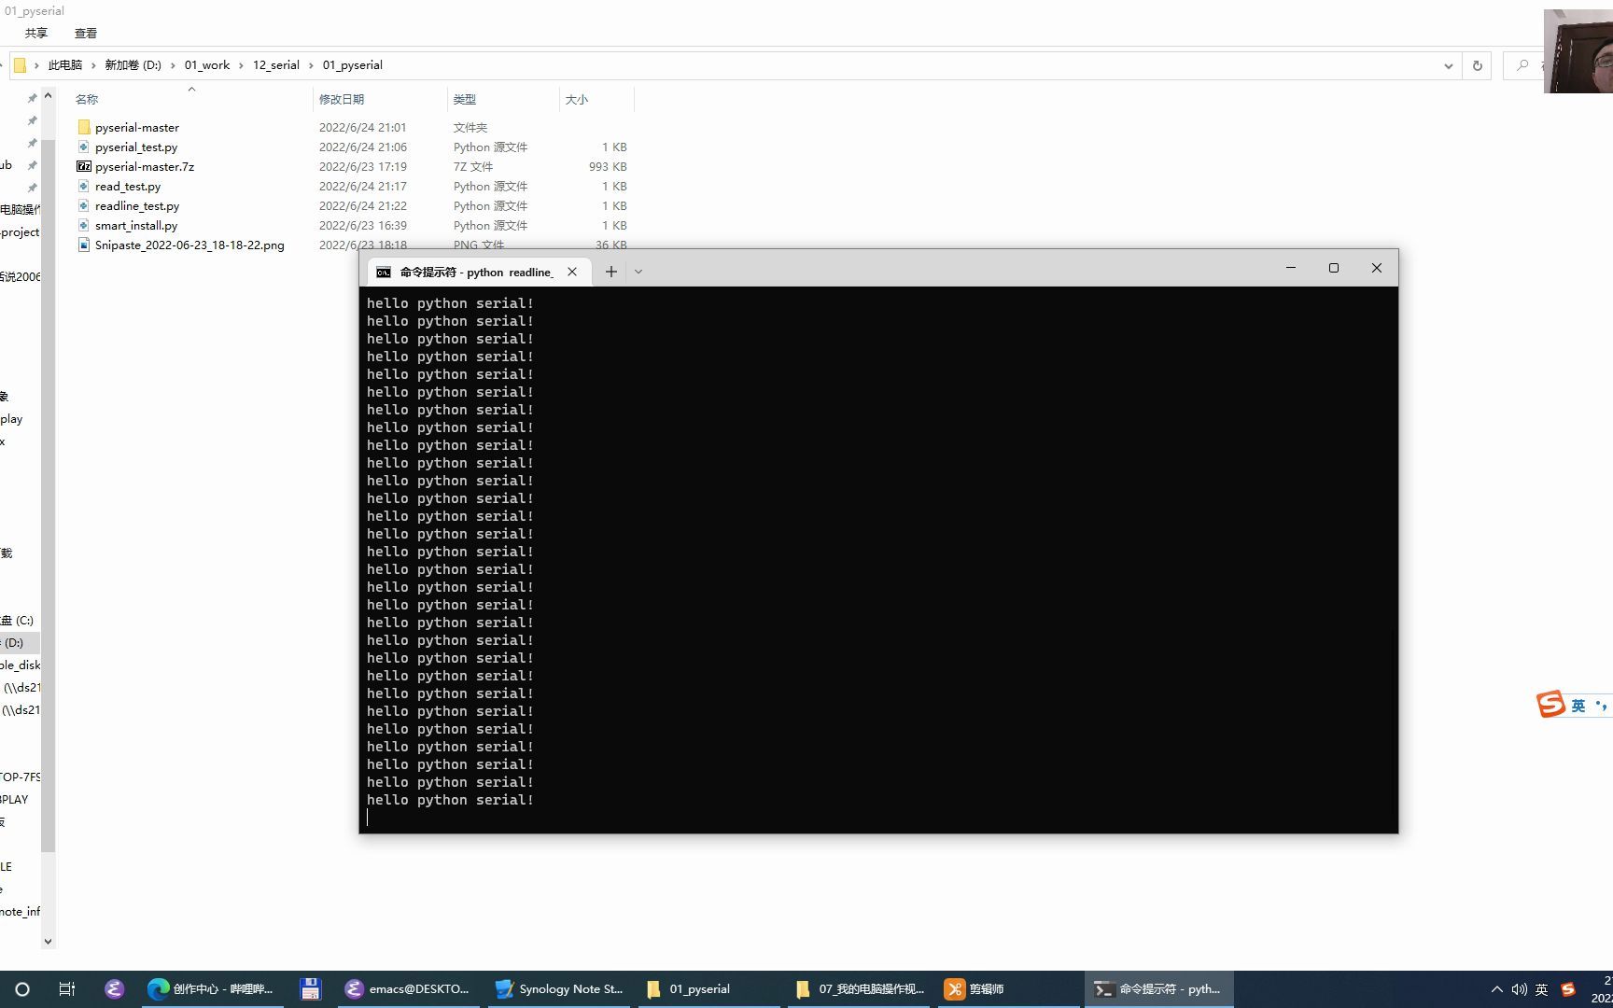Open the 07_ folder window in taskbar
Image resolution: width=1613 pixels, height=1008 pixels.
click(x=859, y=989)
